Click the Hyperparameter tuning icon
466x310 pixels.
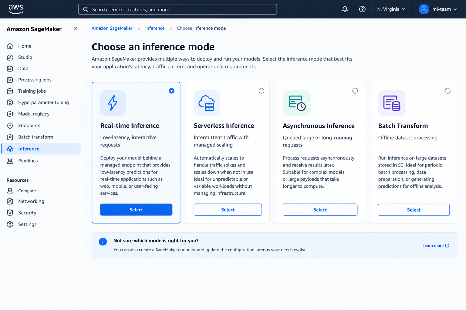(10, 103)
